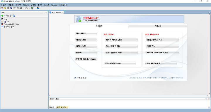Image resolution: width=211 pixels, height=112 pixels.
Task: Click the Undo toolbar icon
Action: [x=14, y=8]
